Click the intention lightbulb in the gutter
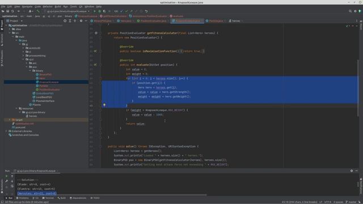Screen dimensions: 363x204 coord(104,105)
